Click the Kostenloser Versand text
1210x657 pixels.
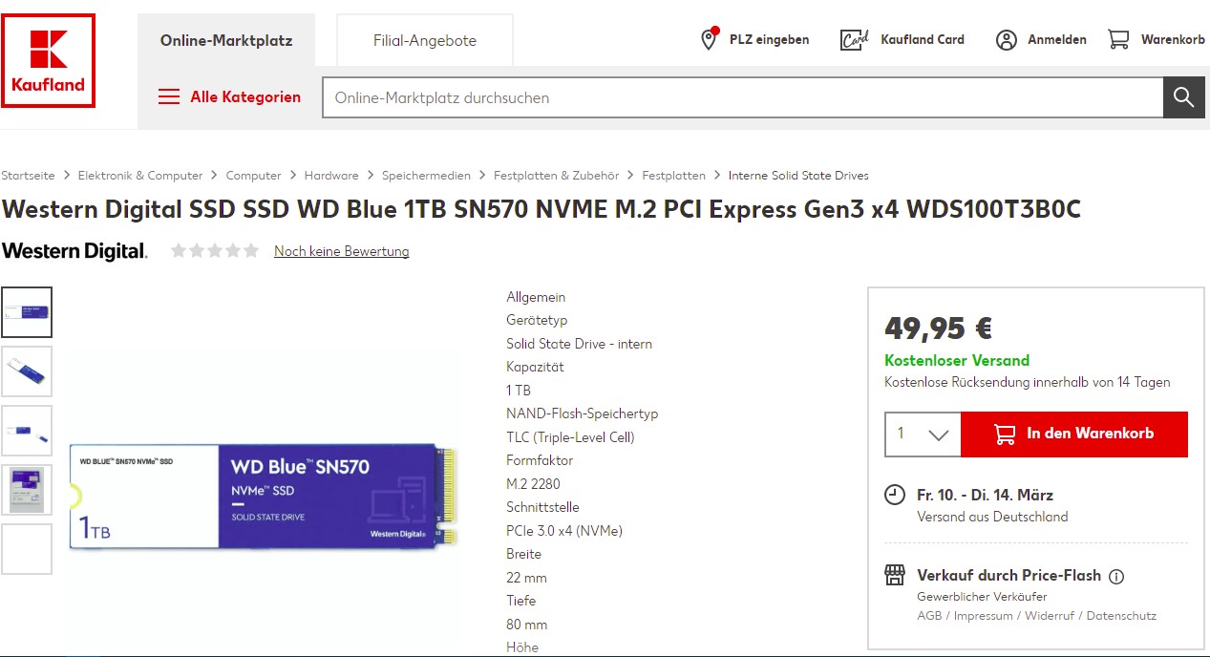pos(957,361)
